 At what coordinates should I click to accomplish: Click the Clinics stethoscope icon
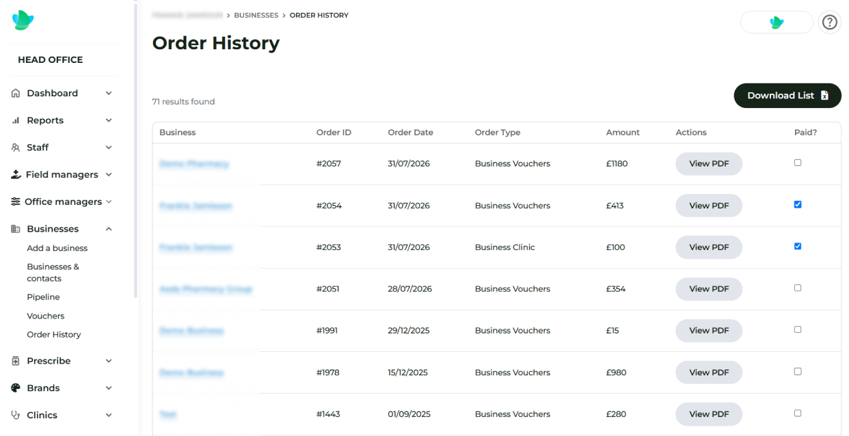16,415
